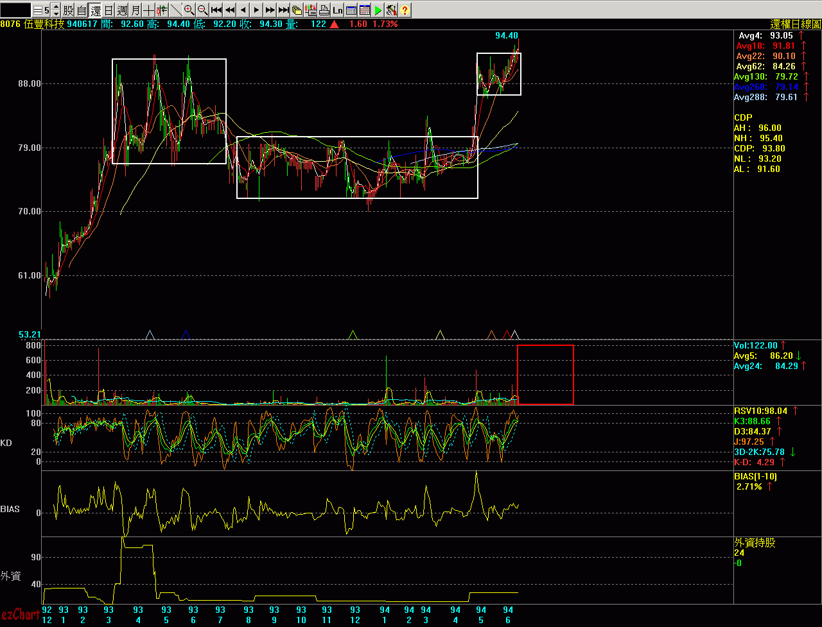The image size is (822, 627).
Task: Click the red-green bars list icon
Action: click(310, 10)
